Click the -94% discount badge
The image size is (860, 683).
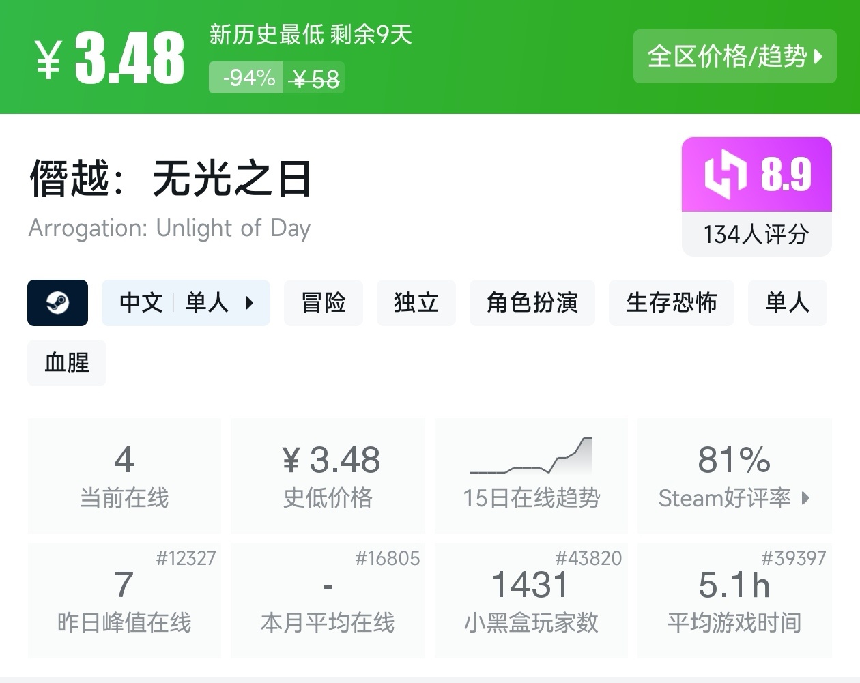pos(248,78)
